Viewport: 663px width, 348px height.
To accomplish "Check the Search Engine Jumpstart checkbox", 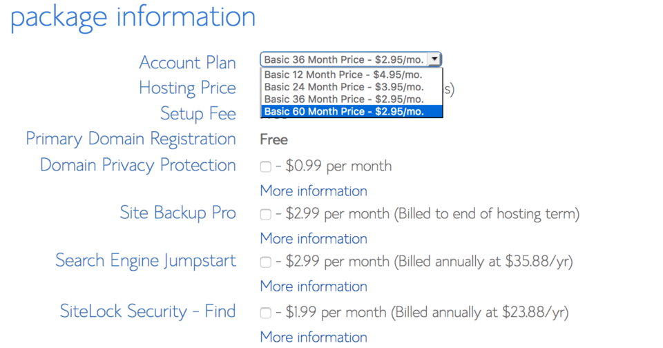I will point(266,262).
